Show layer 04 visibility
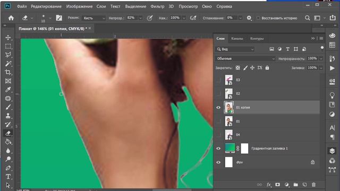The height and width of the screenshot is (191, 340). [x=218, y=135]
